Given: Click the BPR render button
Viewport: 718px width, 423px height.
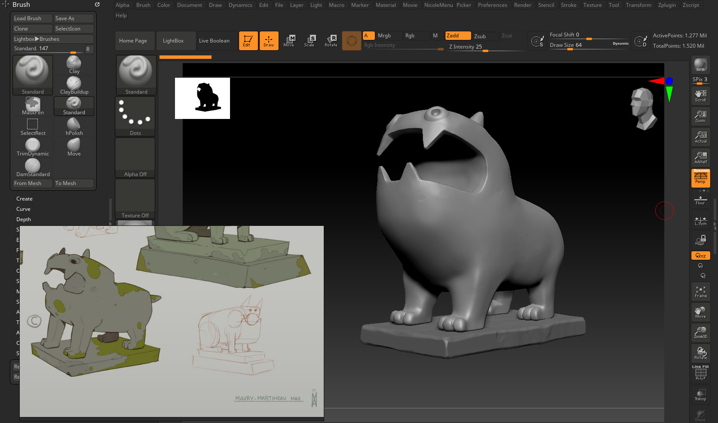Looking at the screenshot, I should (x=700, y=65).
